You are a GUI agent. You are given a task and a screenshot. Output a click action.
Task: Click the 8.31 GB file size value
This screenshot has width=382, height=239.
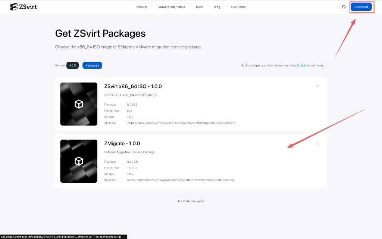(x=132, y=162)
